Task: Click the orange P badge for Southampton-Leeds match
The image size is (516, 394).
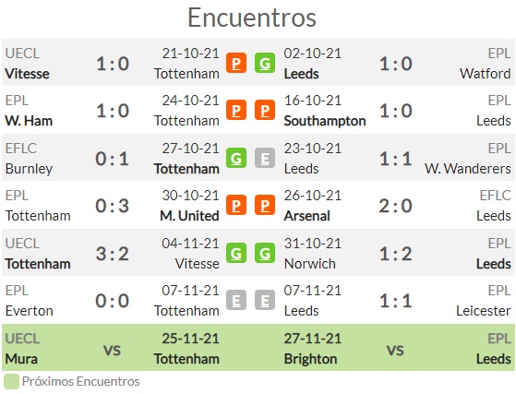Action: coord(265,110)
